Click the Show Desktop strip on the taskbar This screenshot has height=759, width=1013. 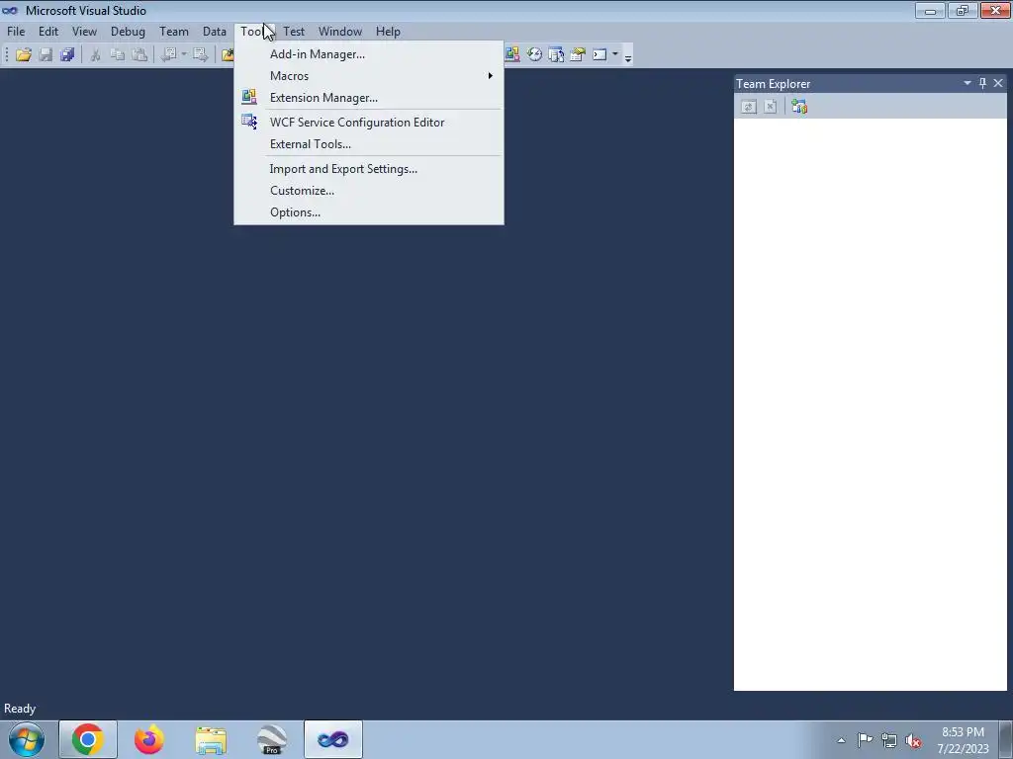(x=1005, y=739)
